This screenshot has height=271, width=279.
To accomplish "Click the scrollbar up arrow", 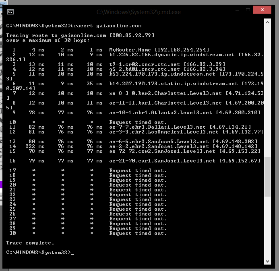I will click(267, 22).
